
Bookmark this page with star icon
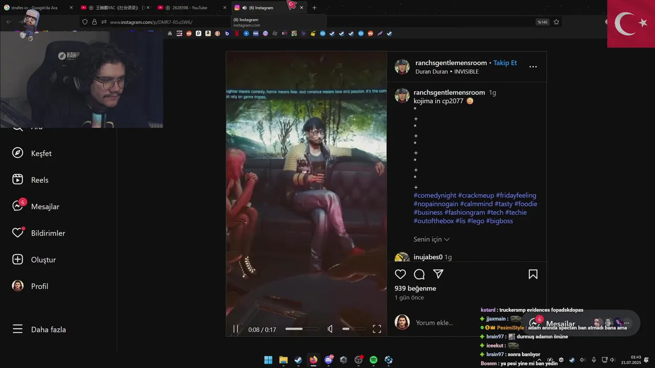(x=556, y=22)
